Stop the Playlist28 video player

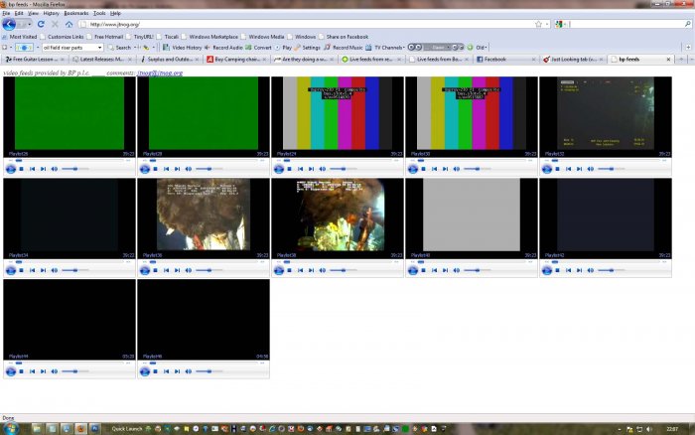pyautogui.click(x=155, y=169)
